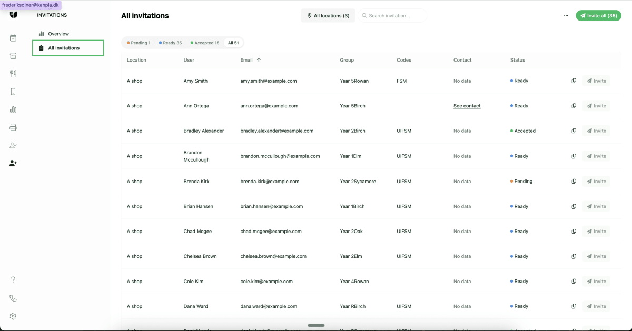Image resolution: width=632 pixels, height=331 pixels.
Task: Open the settings gear icon
Action: (13, 316)
